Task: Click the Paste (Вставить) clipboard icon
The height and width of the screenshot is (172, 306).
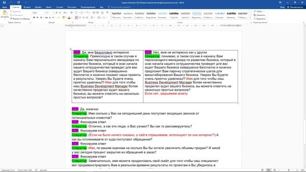Action: click(5, 13)
